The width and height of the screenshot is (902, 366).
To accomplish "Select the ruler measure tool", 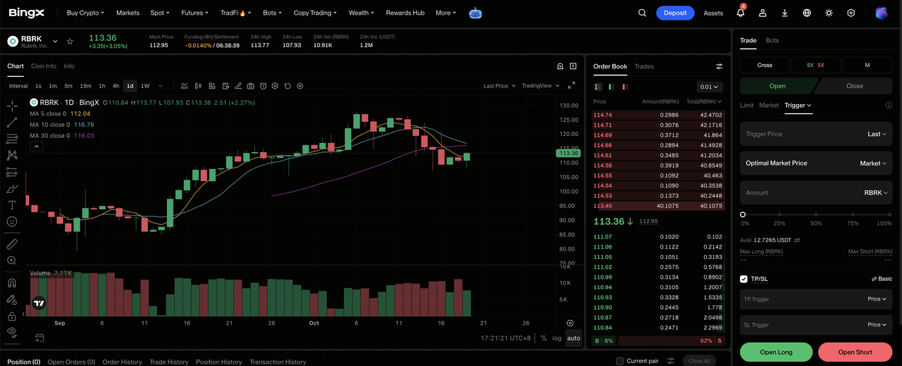I will (x=12, y=244).
